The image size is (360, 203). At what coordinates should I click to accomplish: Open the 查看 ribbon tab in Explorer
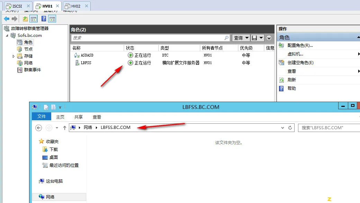[97, 117]
